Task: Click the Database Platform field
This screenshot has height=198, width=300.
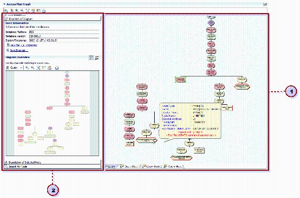Action: [x=64, y=32]
